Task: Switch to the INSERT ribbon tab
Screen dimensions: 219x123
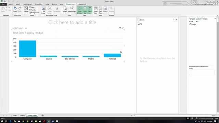Action: tap(18, 4)
